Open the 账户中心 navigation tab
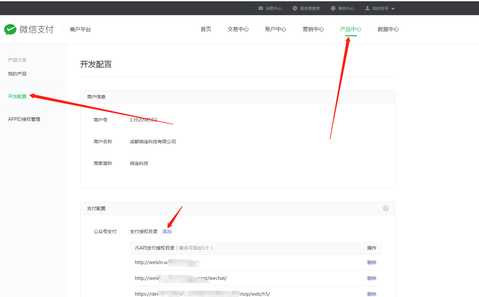 [276, 29]
